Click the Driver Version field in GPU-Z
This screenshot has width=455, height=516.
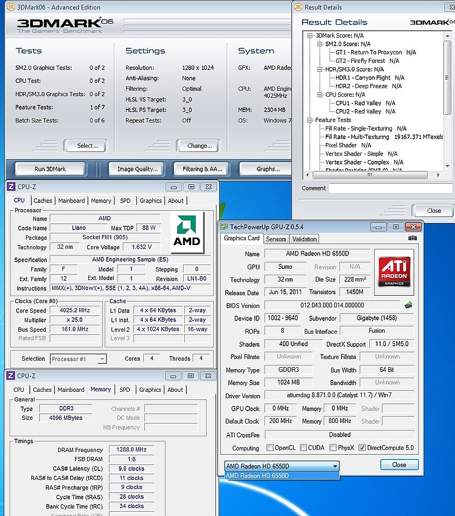click(x=339, y=395)
